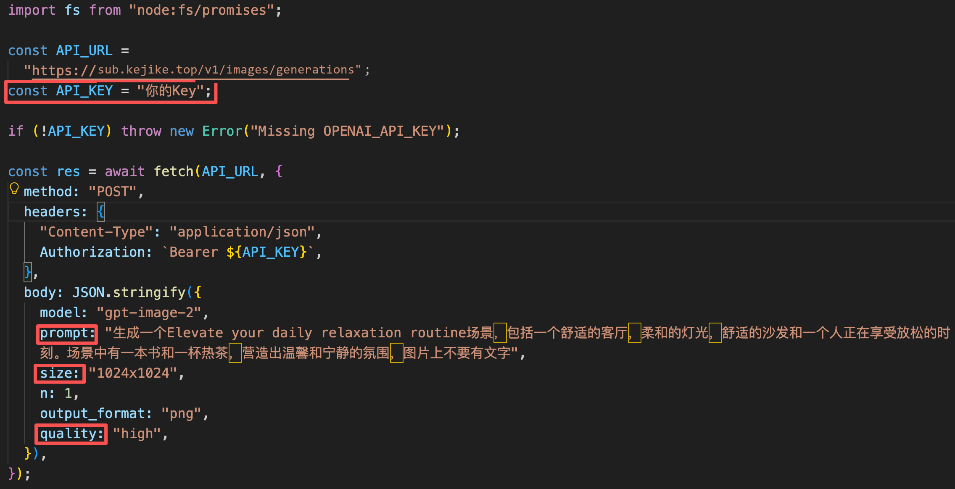Screen dimensions: 955x489
Task: Click the "1024x1024" size value
Action: pyautogui.click(x=133, y=373)
